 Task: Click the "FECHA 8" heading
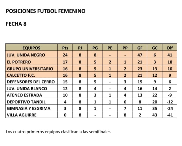pos(16,24)
